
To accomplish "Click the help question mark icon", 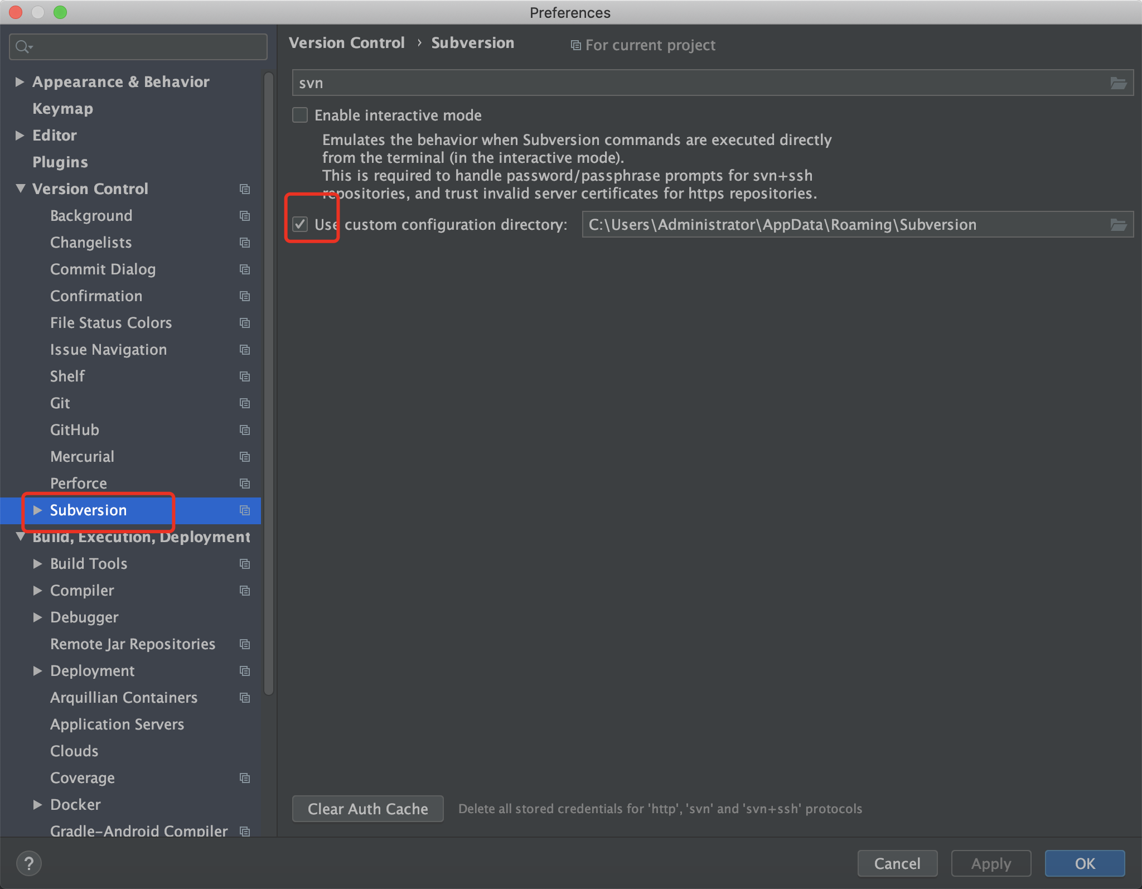I will click(29, 863).
